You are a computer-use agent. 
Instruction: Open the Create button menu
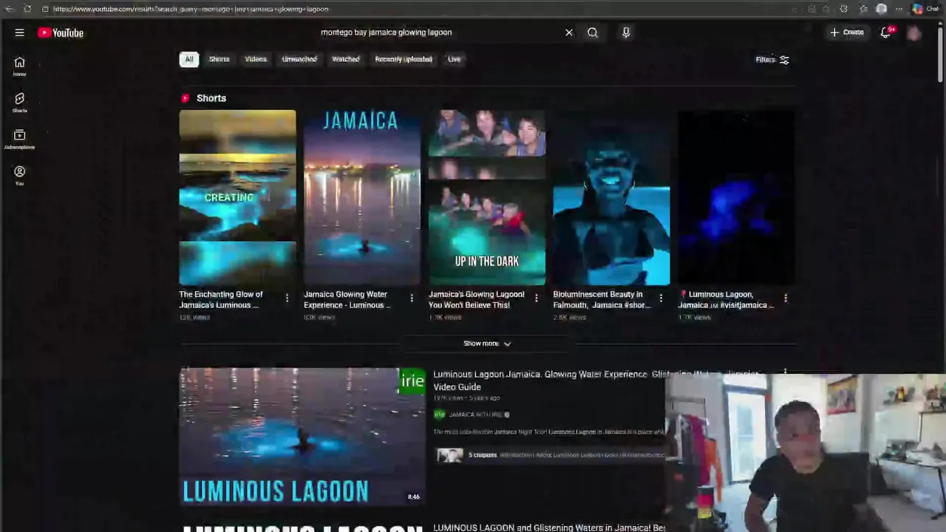click(847, 33)
